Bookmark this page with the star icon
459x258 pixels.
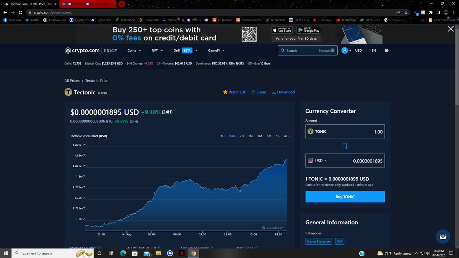406,12
